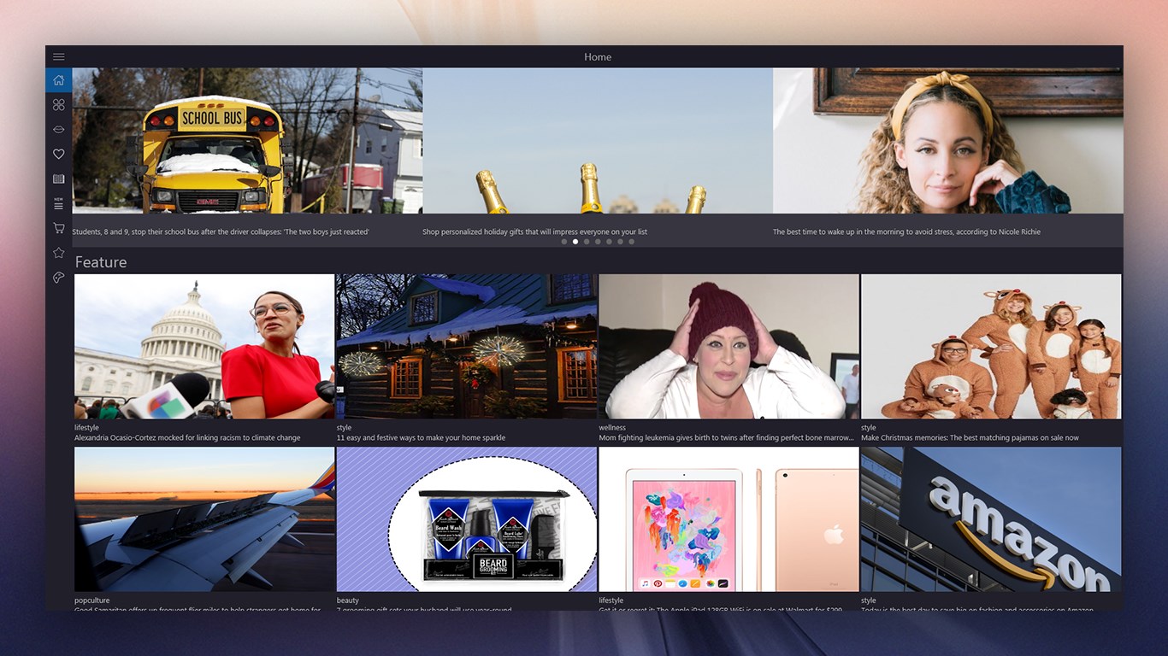The image size is (1168, 656).
Task: Click the 'style' label under the Amazon photo
Action: (869, 600)
